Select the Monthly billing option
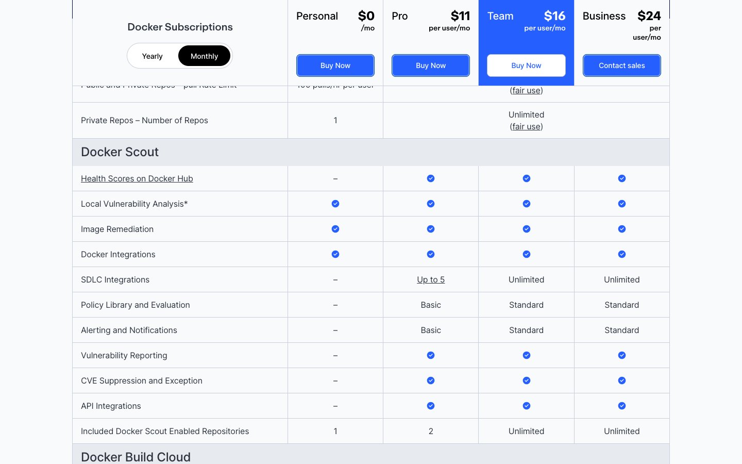 coord(204,56)
